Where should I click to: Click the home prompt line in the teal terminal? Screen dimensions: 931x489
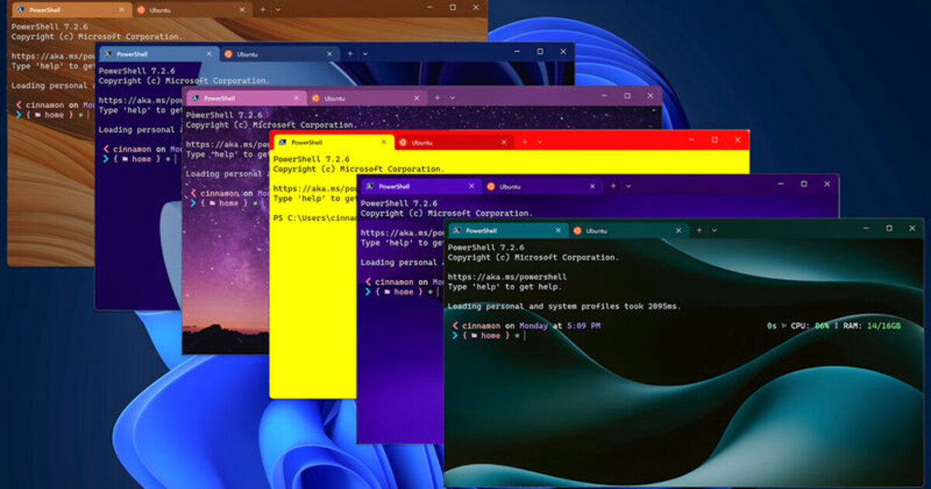click(x=489, y=336)
